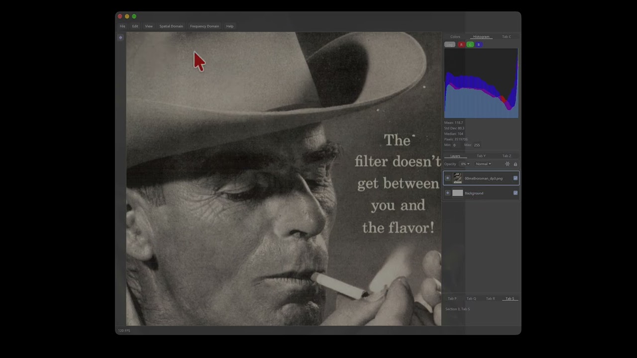637x358 pixels.
Task: Click the histogram Max value field
Action: [477, 145]
